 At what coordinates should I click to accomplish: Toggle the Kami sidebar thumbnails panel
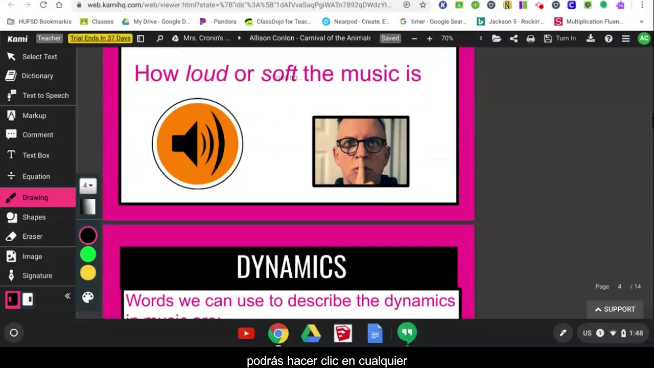coord(141,38)
